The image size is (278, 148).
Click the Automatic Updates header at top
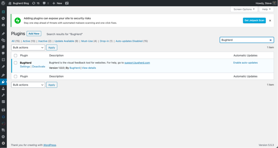pos(245,55)
